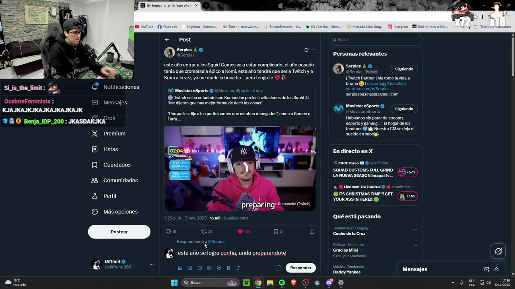Viewport: 515px width, 289px height.
Task: Open Discord from taskbar
Action: tap(329, 283)
